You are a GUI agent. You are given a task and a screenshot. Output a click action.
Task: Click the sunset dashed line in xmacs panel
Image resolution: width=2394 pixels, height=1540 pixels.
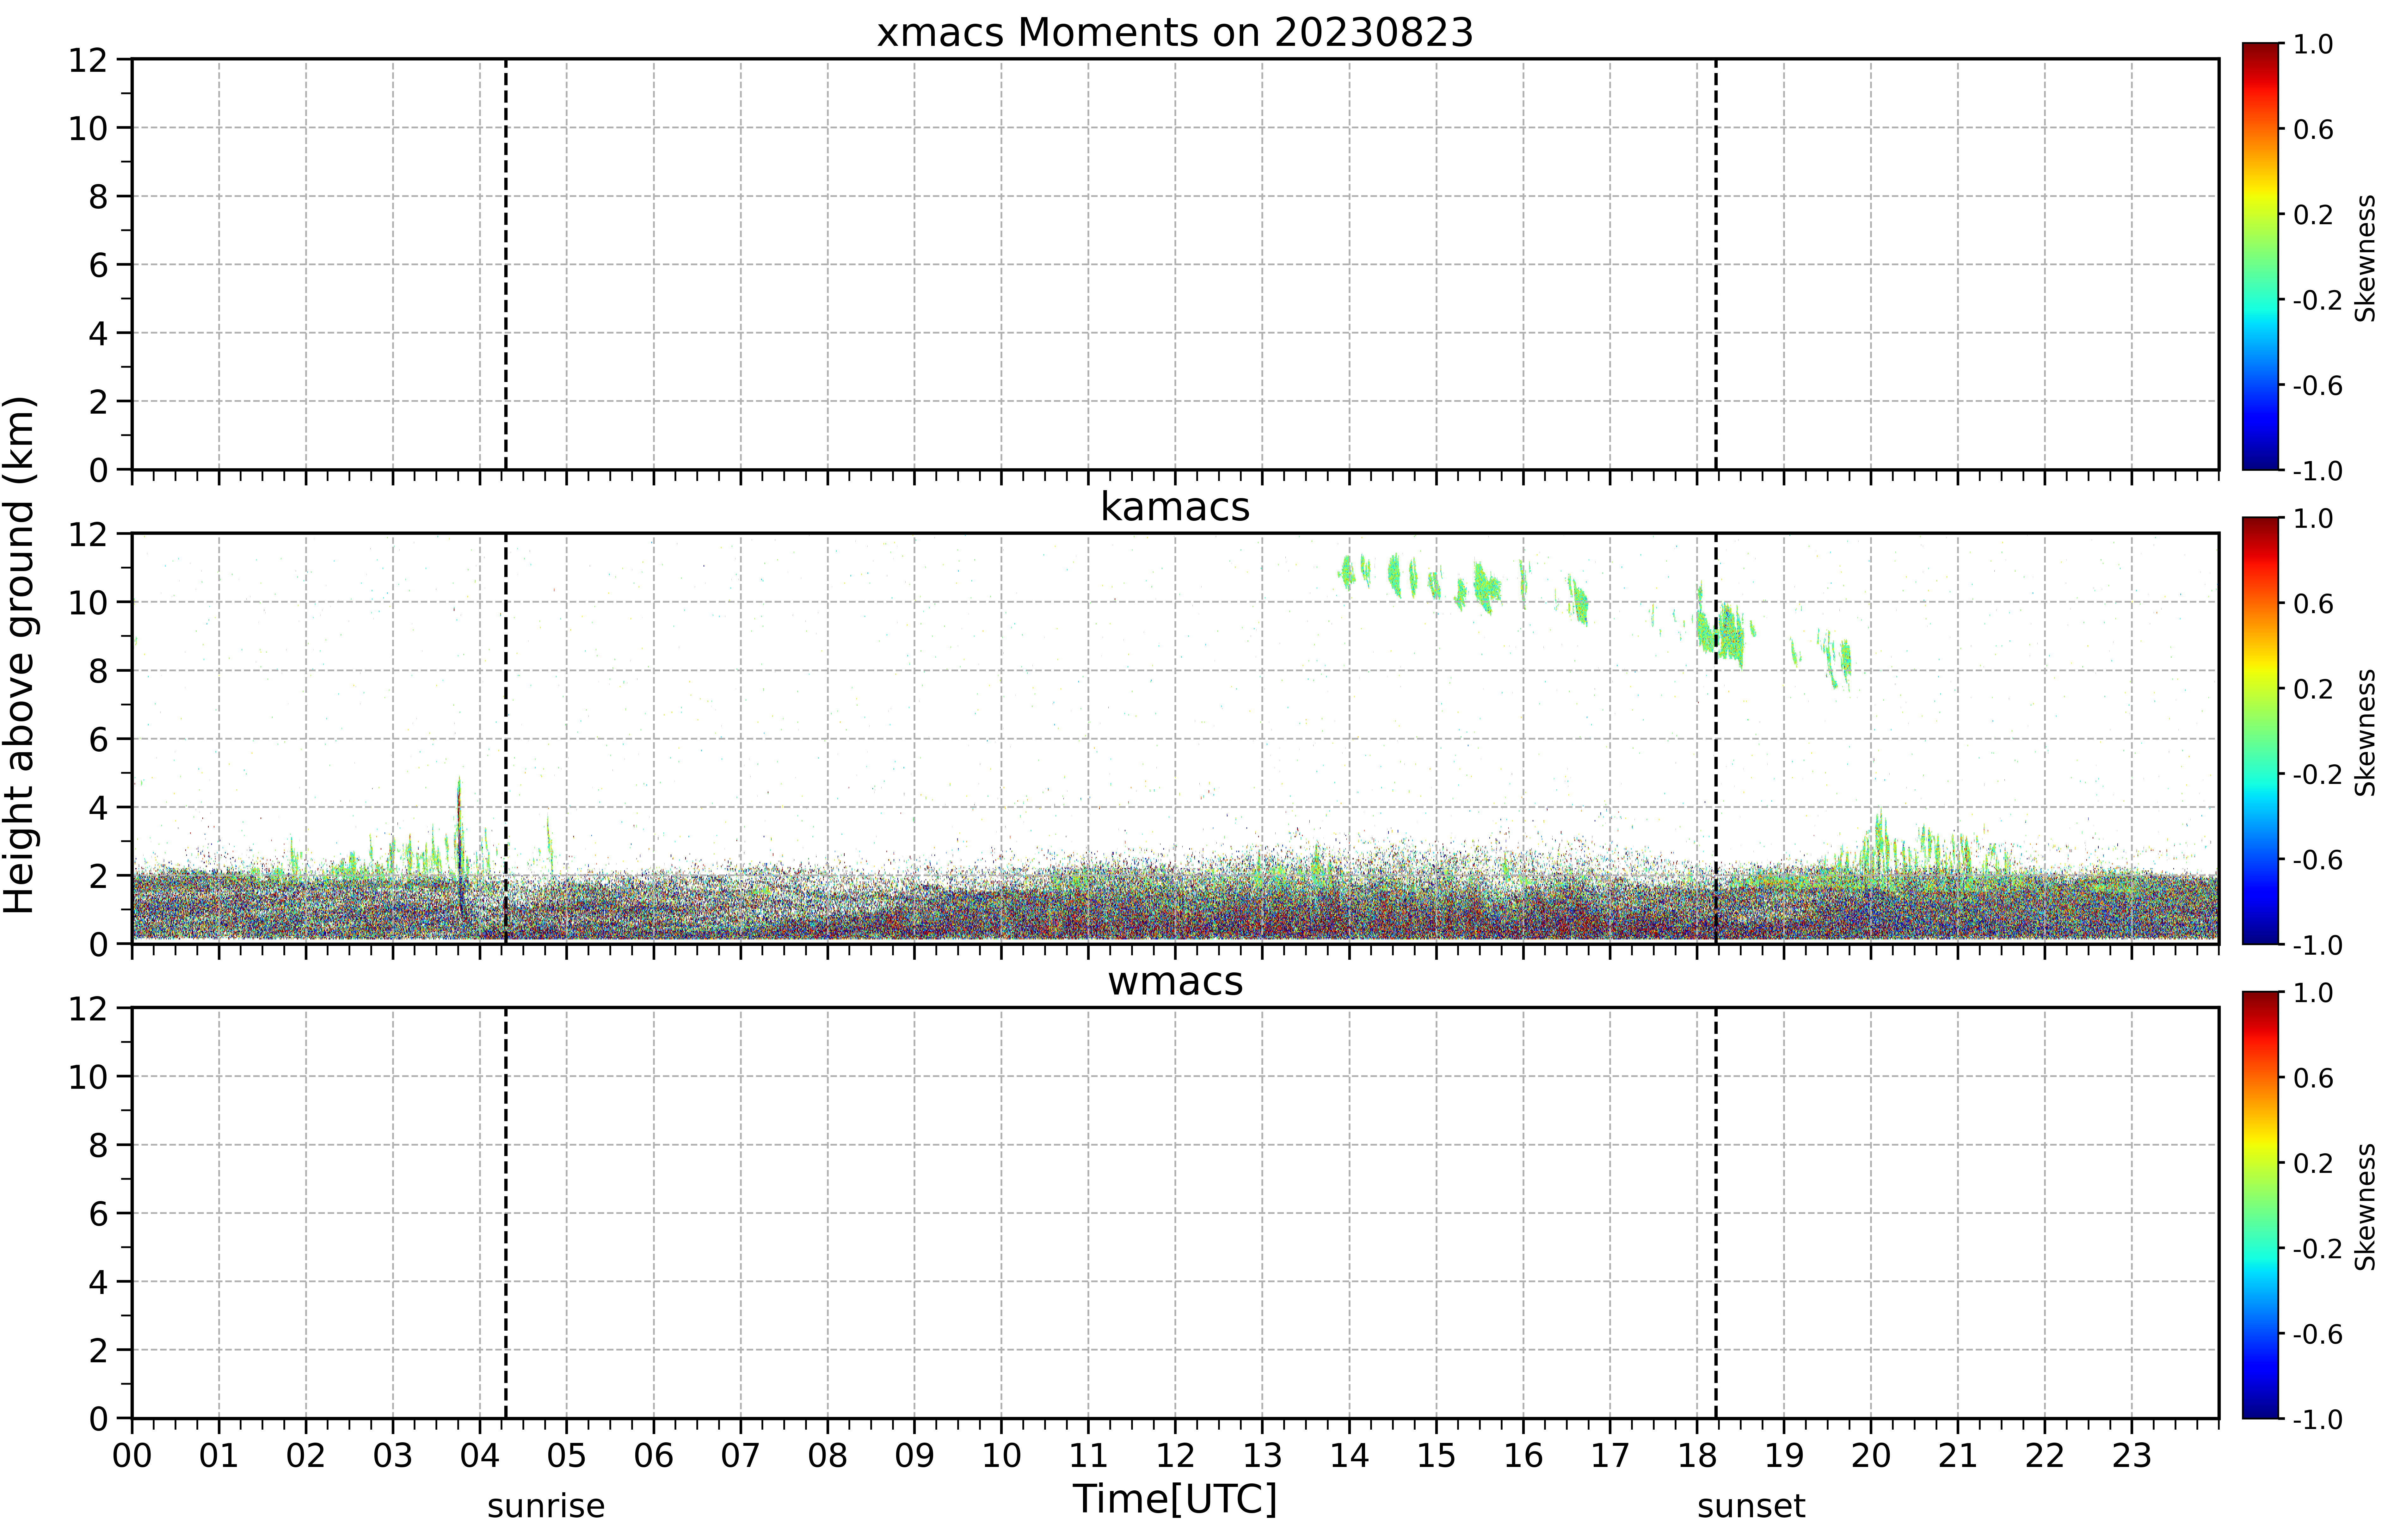click(1716, 264)
